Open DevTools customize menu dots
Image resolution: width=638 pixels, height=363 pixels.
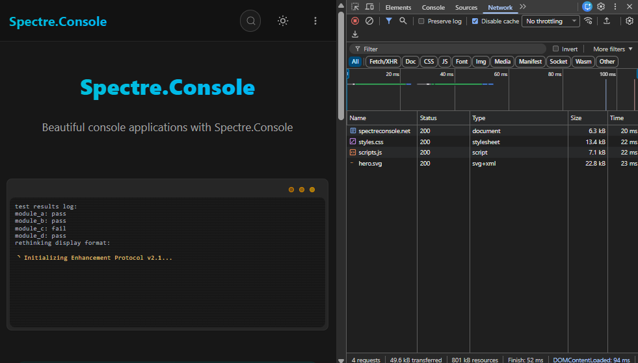pyautogui.click(x=615, y=6)
